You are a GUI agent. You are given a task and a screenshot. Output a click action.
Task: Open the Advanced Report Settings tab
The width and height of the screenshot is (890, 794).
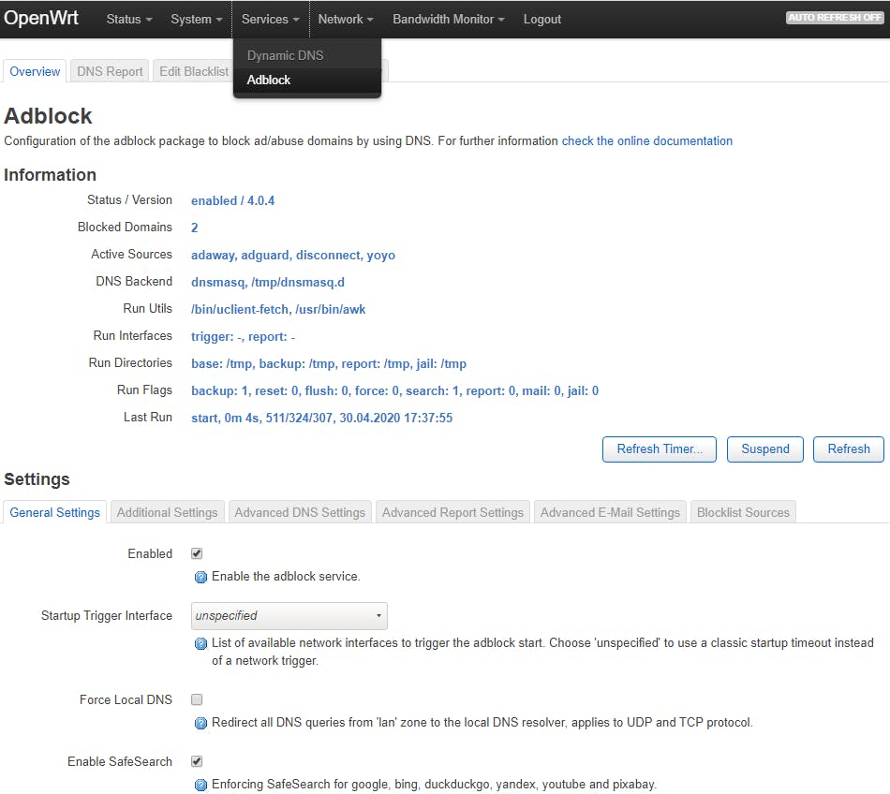[x=452, y=513]
